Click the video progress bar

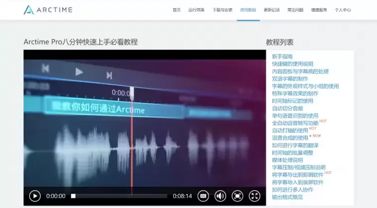tap(119, 196)
